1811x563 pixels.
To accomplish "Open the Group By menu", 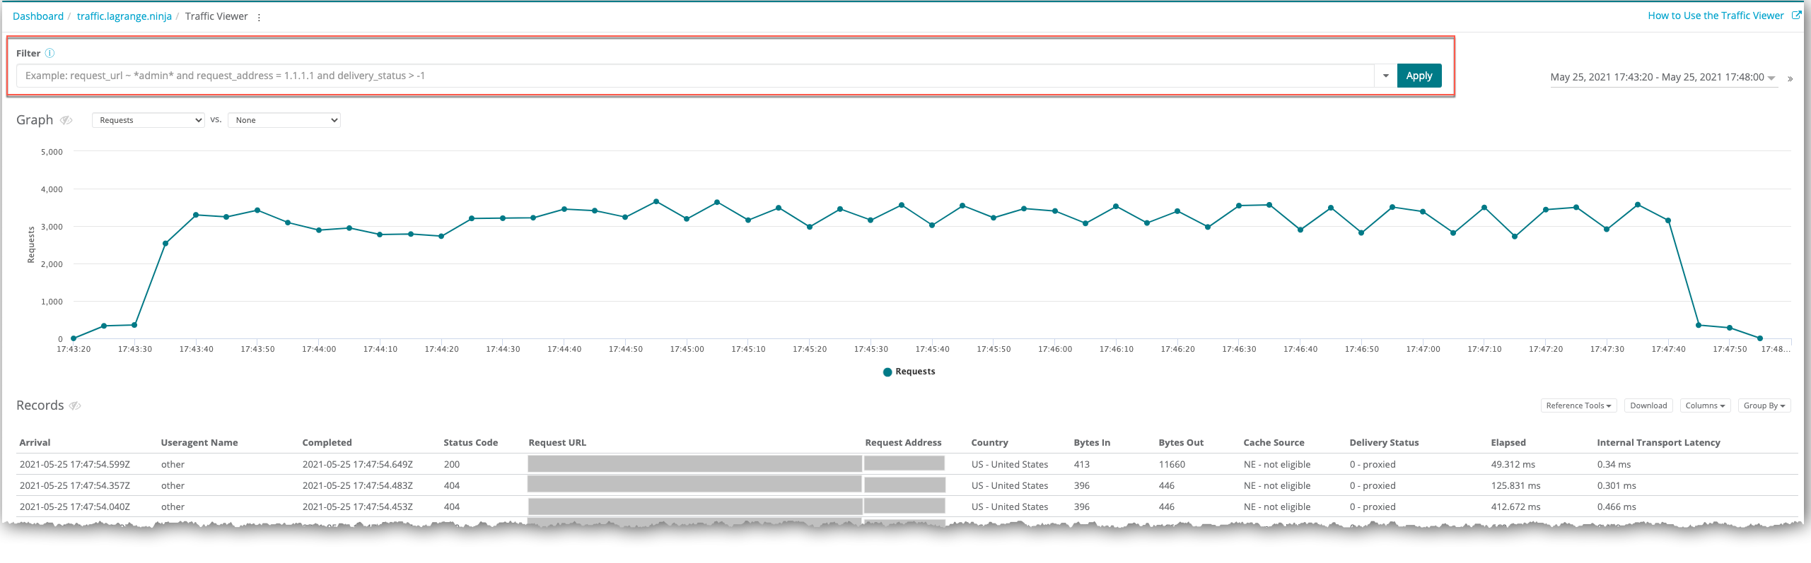I will 1764,405.
